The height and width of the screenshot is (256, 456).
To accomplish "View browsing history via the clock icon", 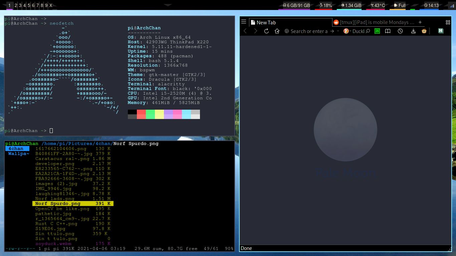I will pos(400,31).
